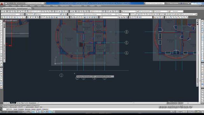Image resolution: width=204 pixels, height=115 pixels.
Task: Click the Zoom Window icon in the zoom toolbar
Action: tap(166, 17)
